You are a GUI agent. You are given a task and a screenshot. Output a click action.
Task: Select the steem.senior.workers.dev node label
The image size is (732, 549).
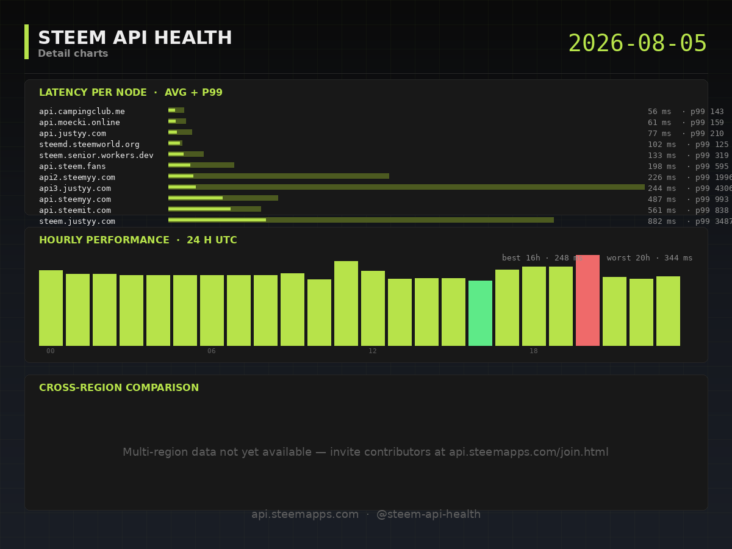(96, 156)
